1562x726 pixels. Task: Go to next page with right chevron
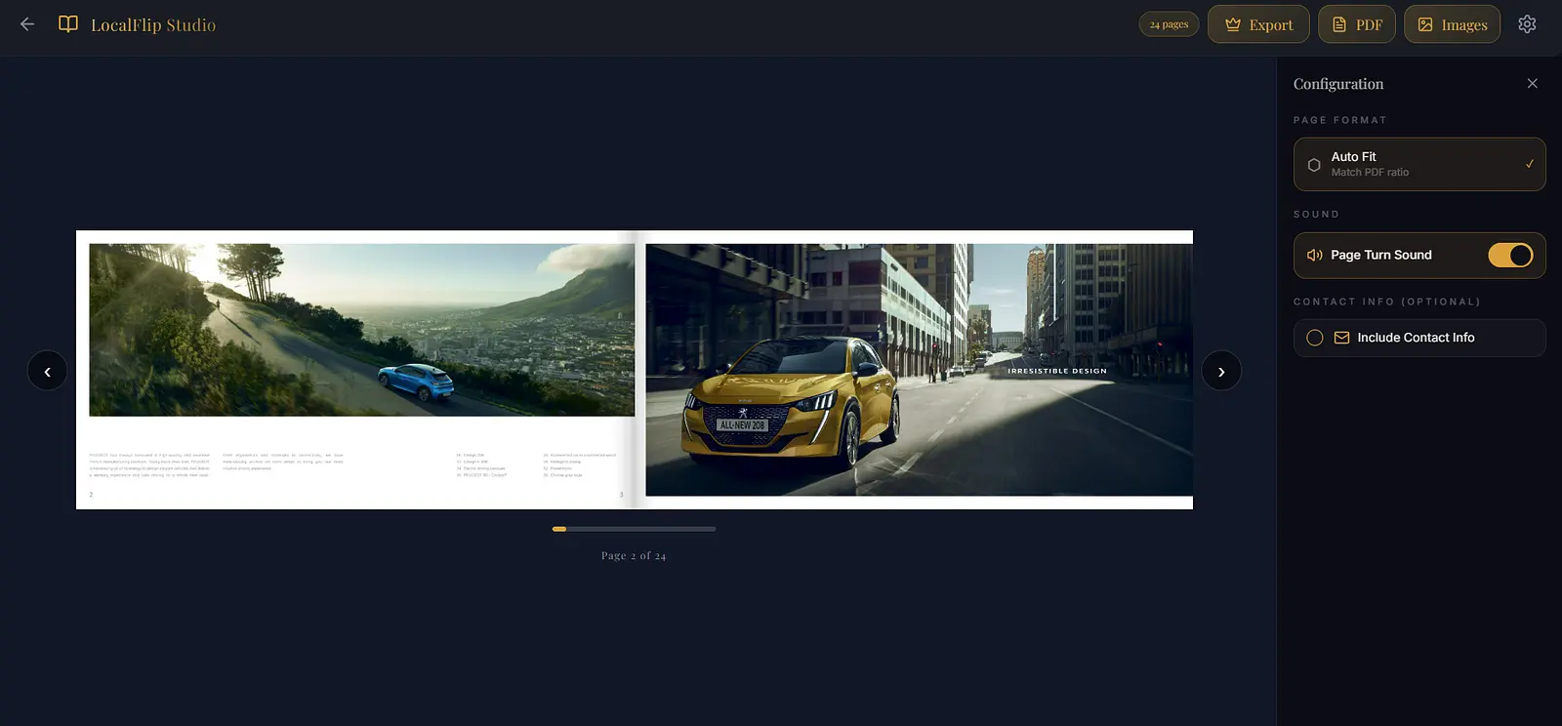pyautogui.click(x=1221, y=371)
